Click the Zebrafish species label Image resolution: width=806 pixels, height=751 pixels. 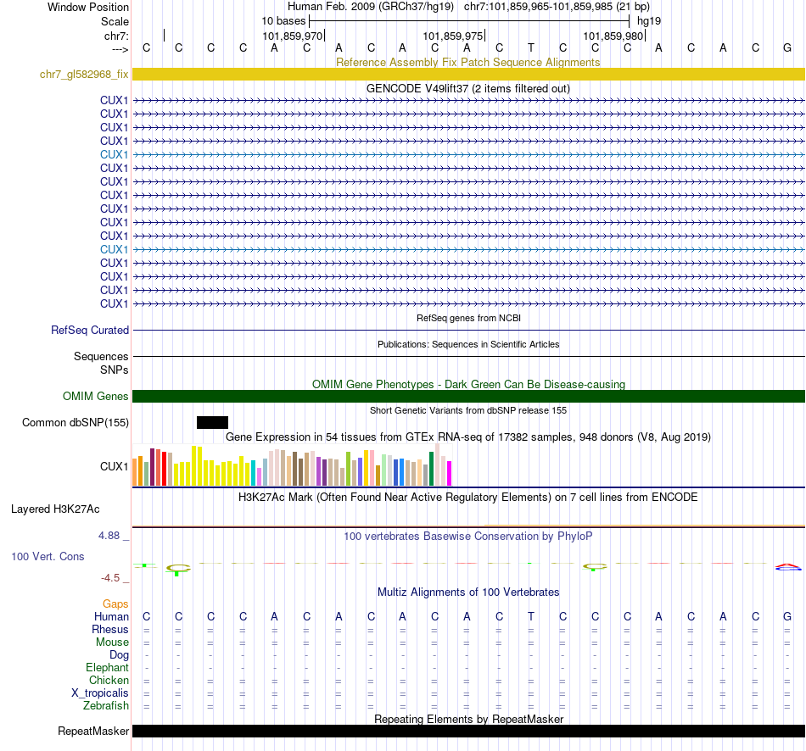click(x=106, y=706)
